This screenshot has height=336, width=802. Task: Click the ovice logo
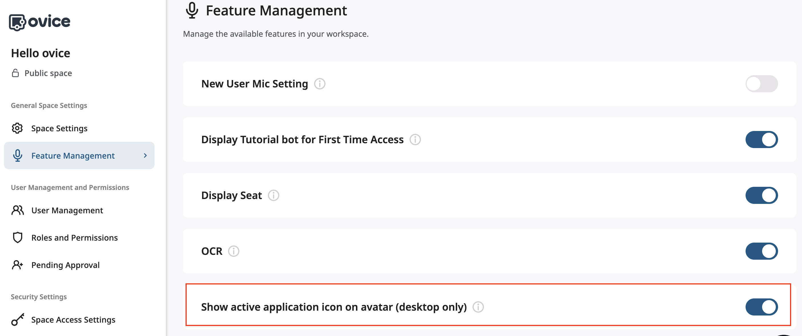(40, 21)
